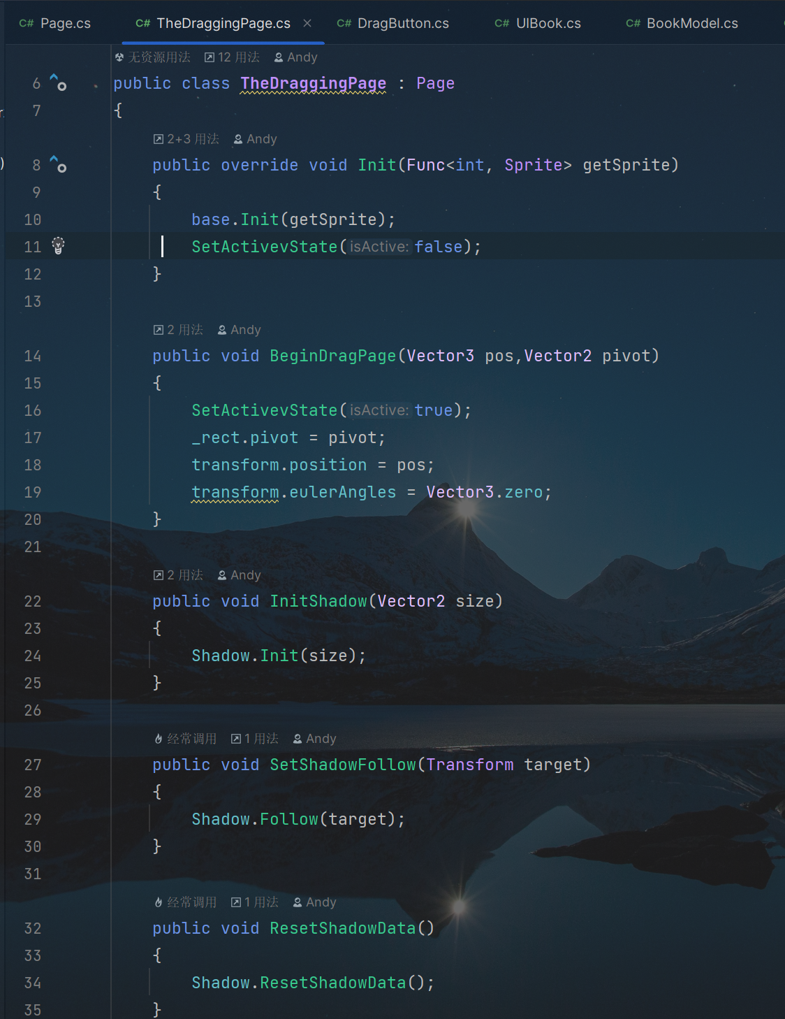Click the Andy author lens above SetShadowFollow
This screenshot has height=1019, width=785.
pos(315,739)
